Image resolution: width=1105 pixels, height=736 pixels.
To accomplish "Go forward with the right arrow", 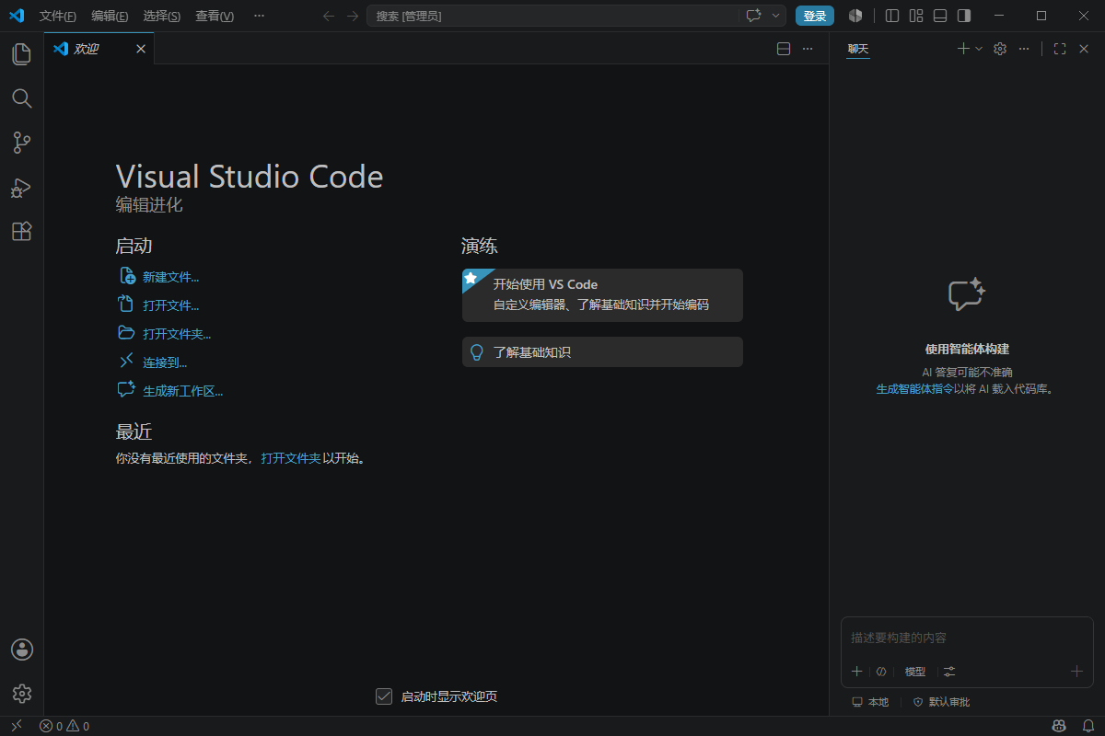I will tap(353, 16).
